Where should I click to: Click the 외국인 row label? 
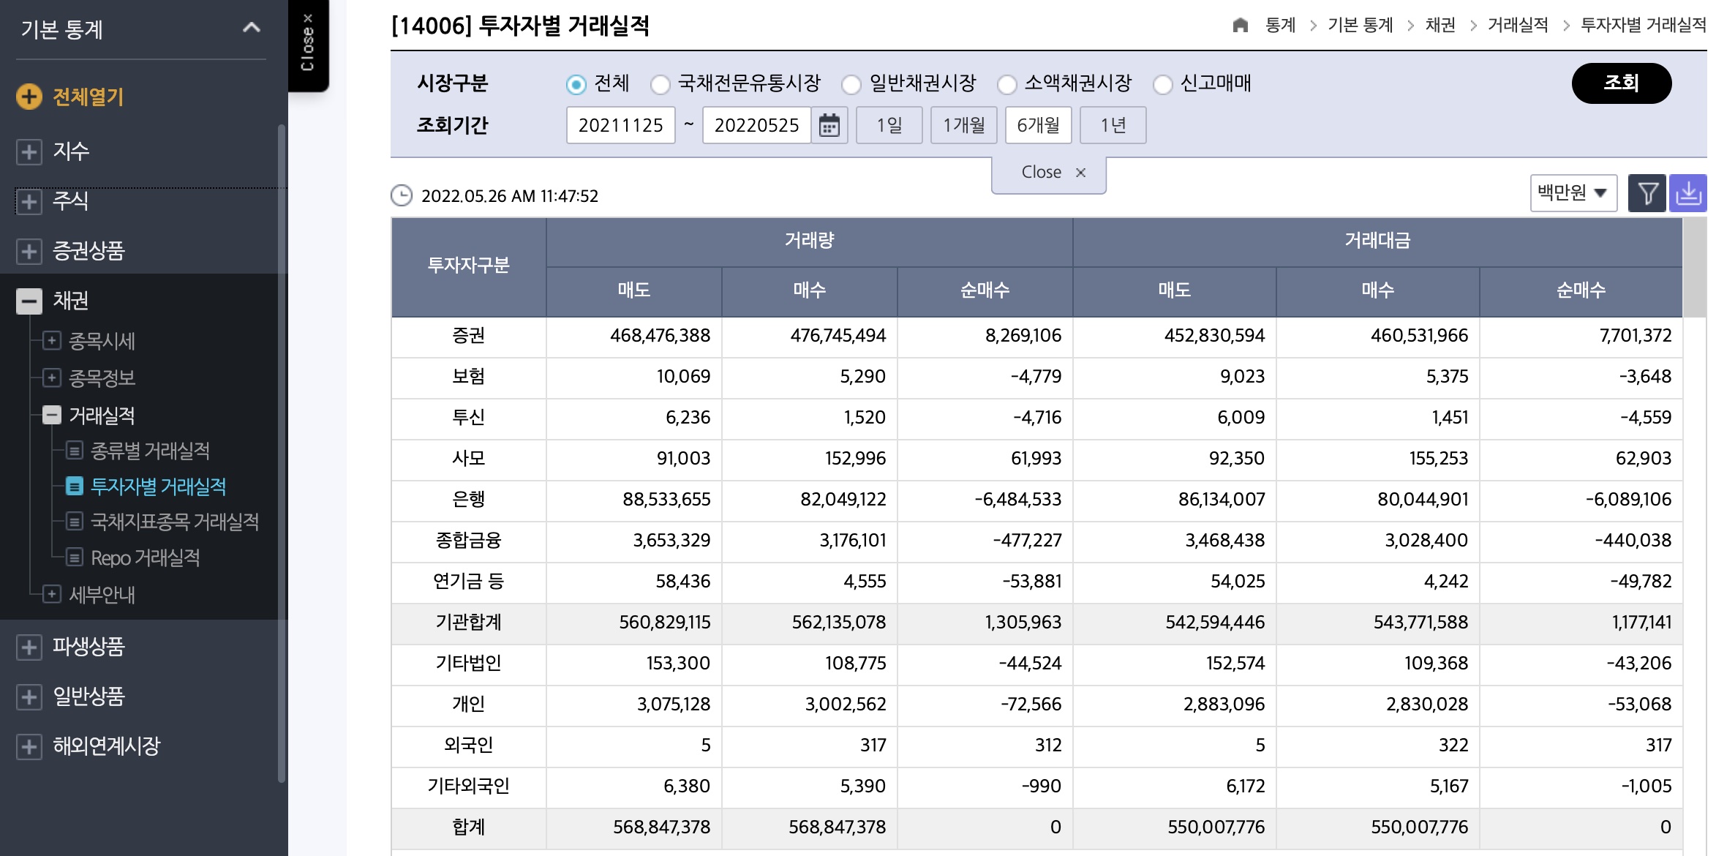[468, 746]
